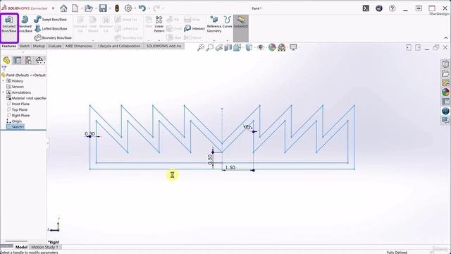Open the View Orientation icon

237,47
